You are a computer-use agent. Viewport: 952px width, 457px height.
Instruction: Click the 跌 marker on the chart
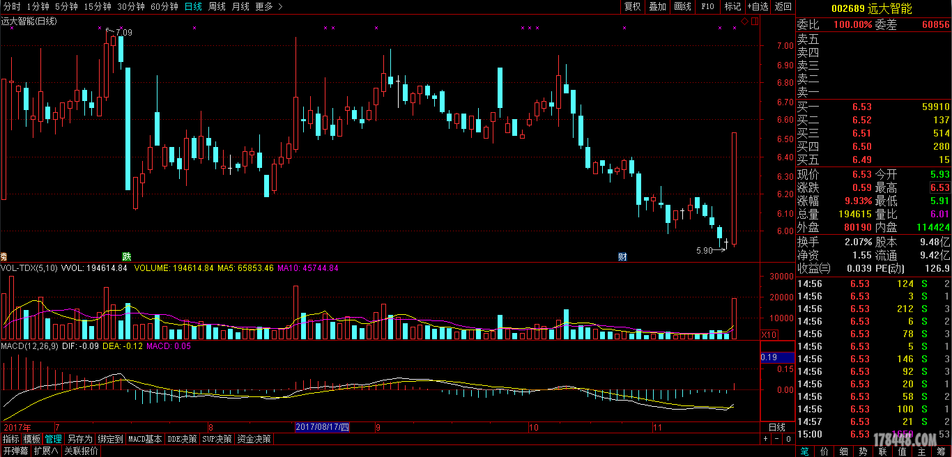126,256
